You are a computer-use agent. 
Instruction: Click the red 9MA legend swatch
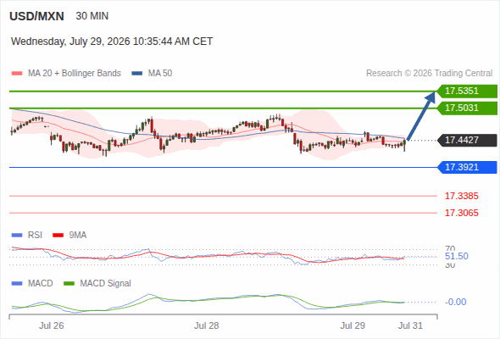pos(58,236)
